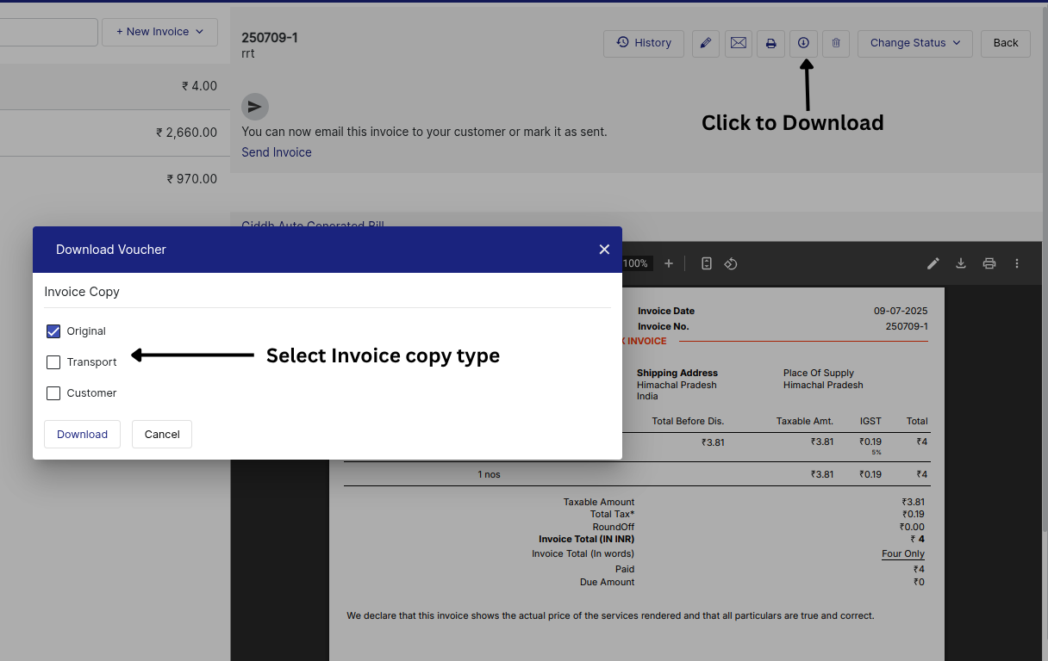This screenshot has width=1048, height=661.
Task: Click the pencil edit invoice icon
Action: (x=706, y=43)
